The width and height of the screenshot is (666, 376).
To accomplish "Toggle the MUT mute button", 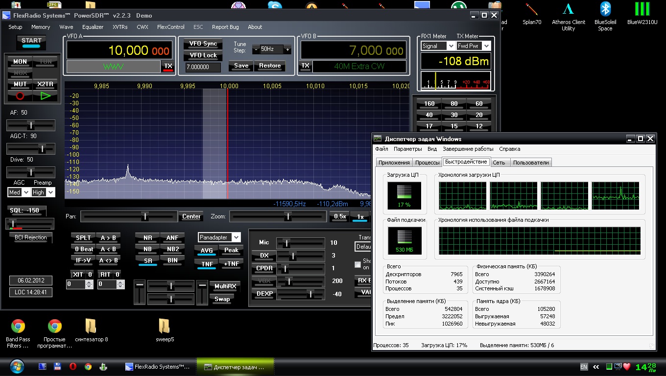I will click(20, 84).
